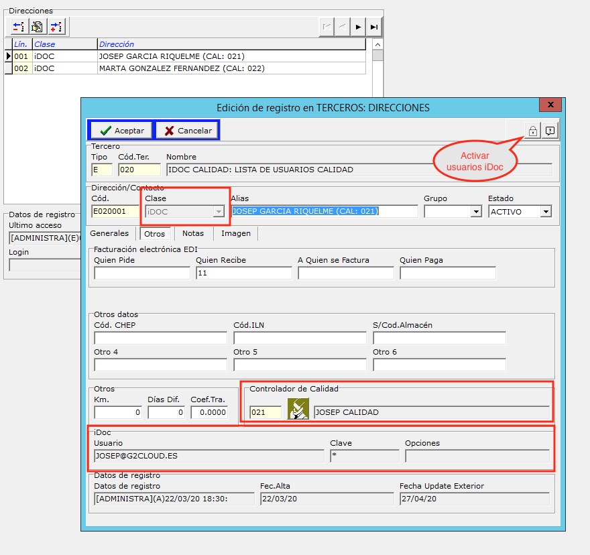The width and height of the screenshot is (590, 555).
Task: Open the Notas tab
Action: tap(193, 234)
